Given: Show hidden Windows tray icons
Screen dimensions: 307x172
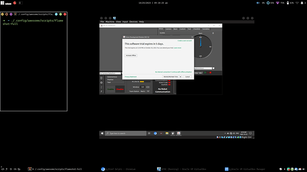Looking at the screenshot, I should [x=225, y=133].
